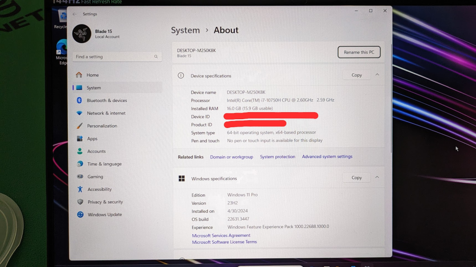The width and height of the screenshot is (476, 267).
Task: Click the Find a setting field
Action: 117,57
